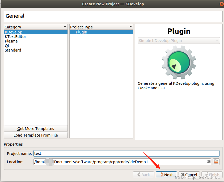The image size is (224, 182).
Task: Click the Get More Templates button
Action: point(36,128)
